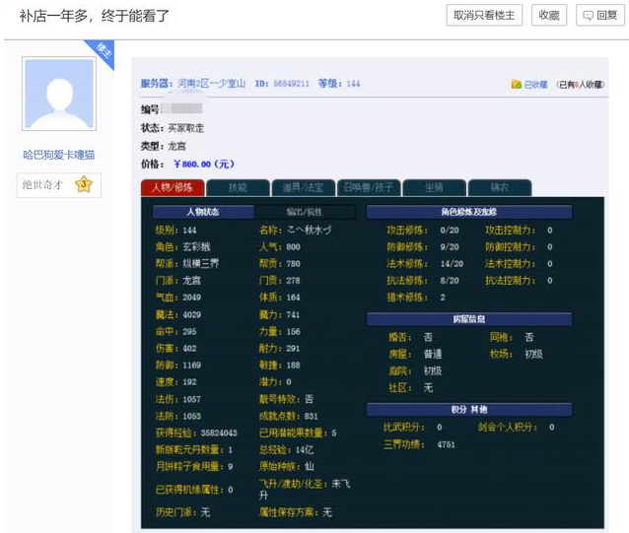Switch to the 坐骑 tab

click(x=434, y=187)
